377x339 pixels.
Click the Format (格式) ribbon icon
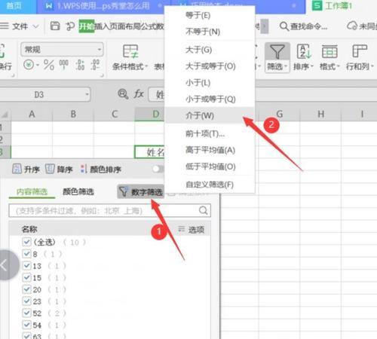[x=329, y=51]
